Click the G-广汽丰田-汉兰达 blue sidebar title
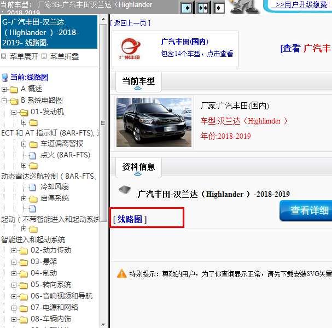The image size is (332, 328). 49,32
